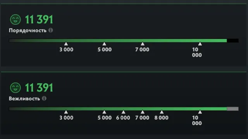Click the Порядочность label text

point(28,31)
